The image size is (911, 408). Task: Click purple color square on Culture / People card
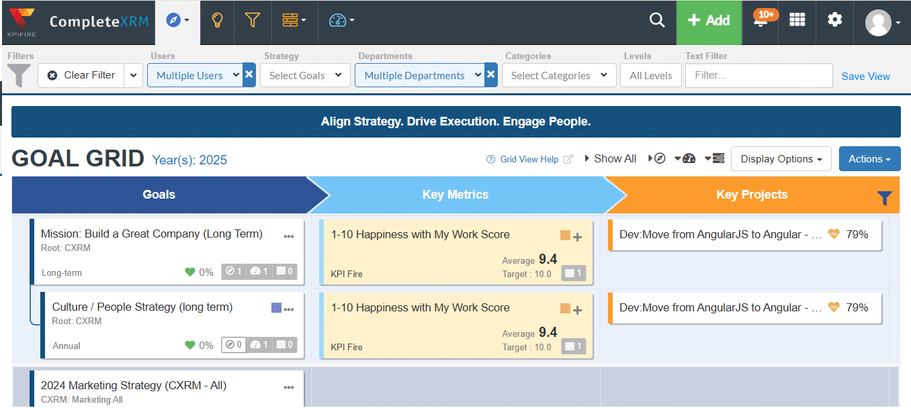point(276,308)
